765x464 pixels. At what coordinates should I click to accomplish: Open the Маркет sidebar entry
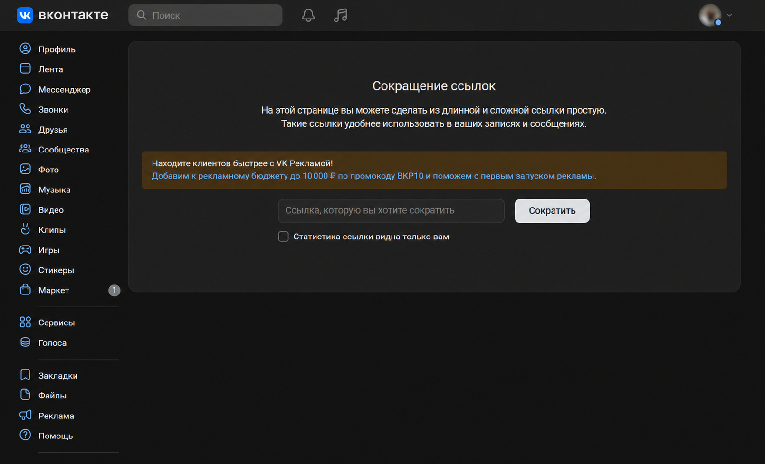(54, 290)
